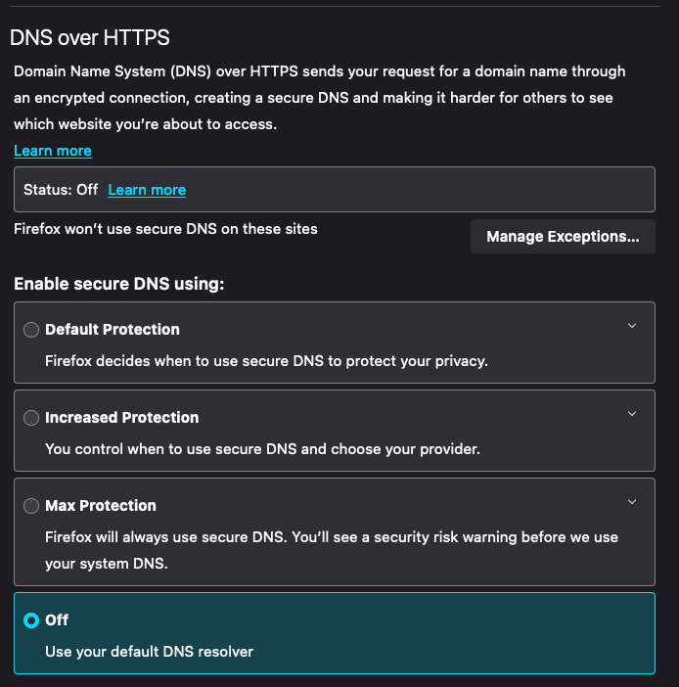The height and width of the screenshot is (687, 679).
Task: Click the selected Off radio button
Action: tap(31, 620)
